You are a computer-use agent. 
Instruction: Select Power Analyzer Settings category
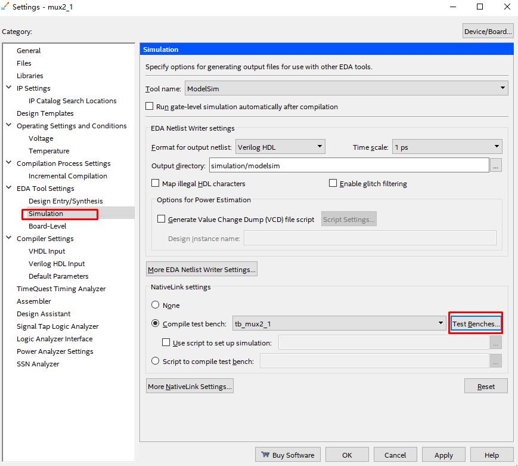coord(55,351)
